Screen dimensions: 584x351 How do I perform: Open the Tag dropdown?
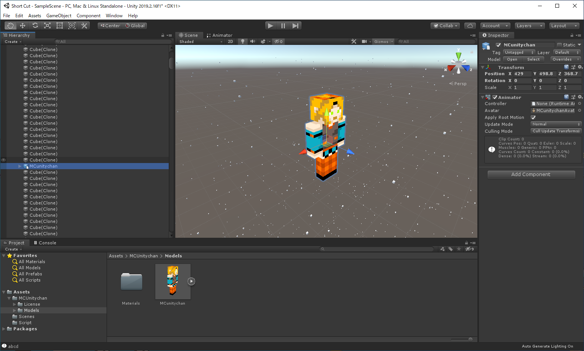click(x=519, y=53)
